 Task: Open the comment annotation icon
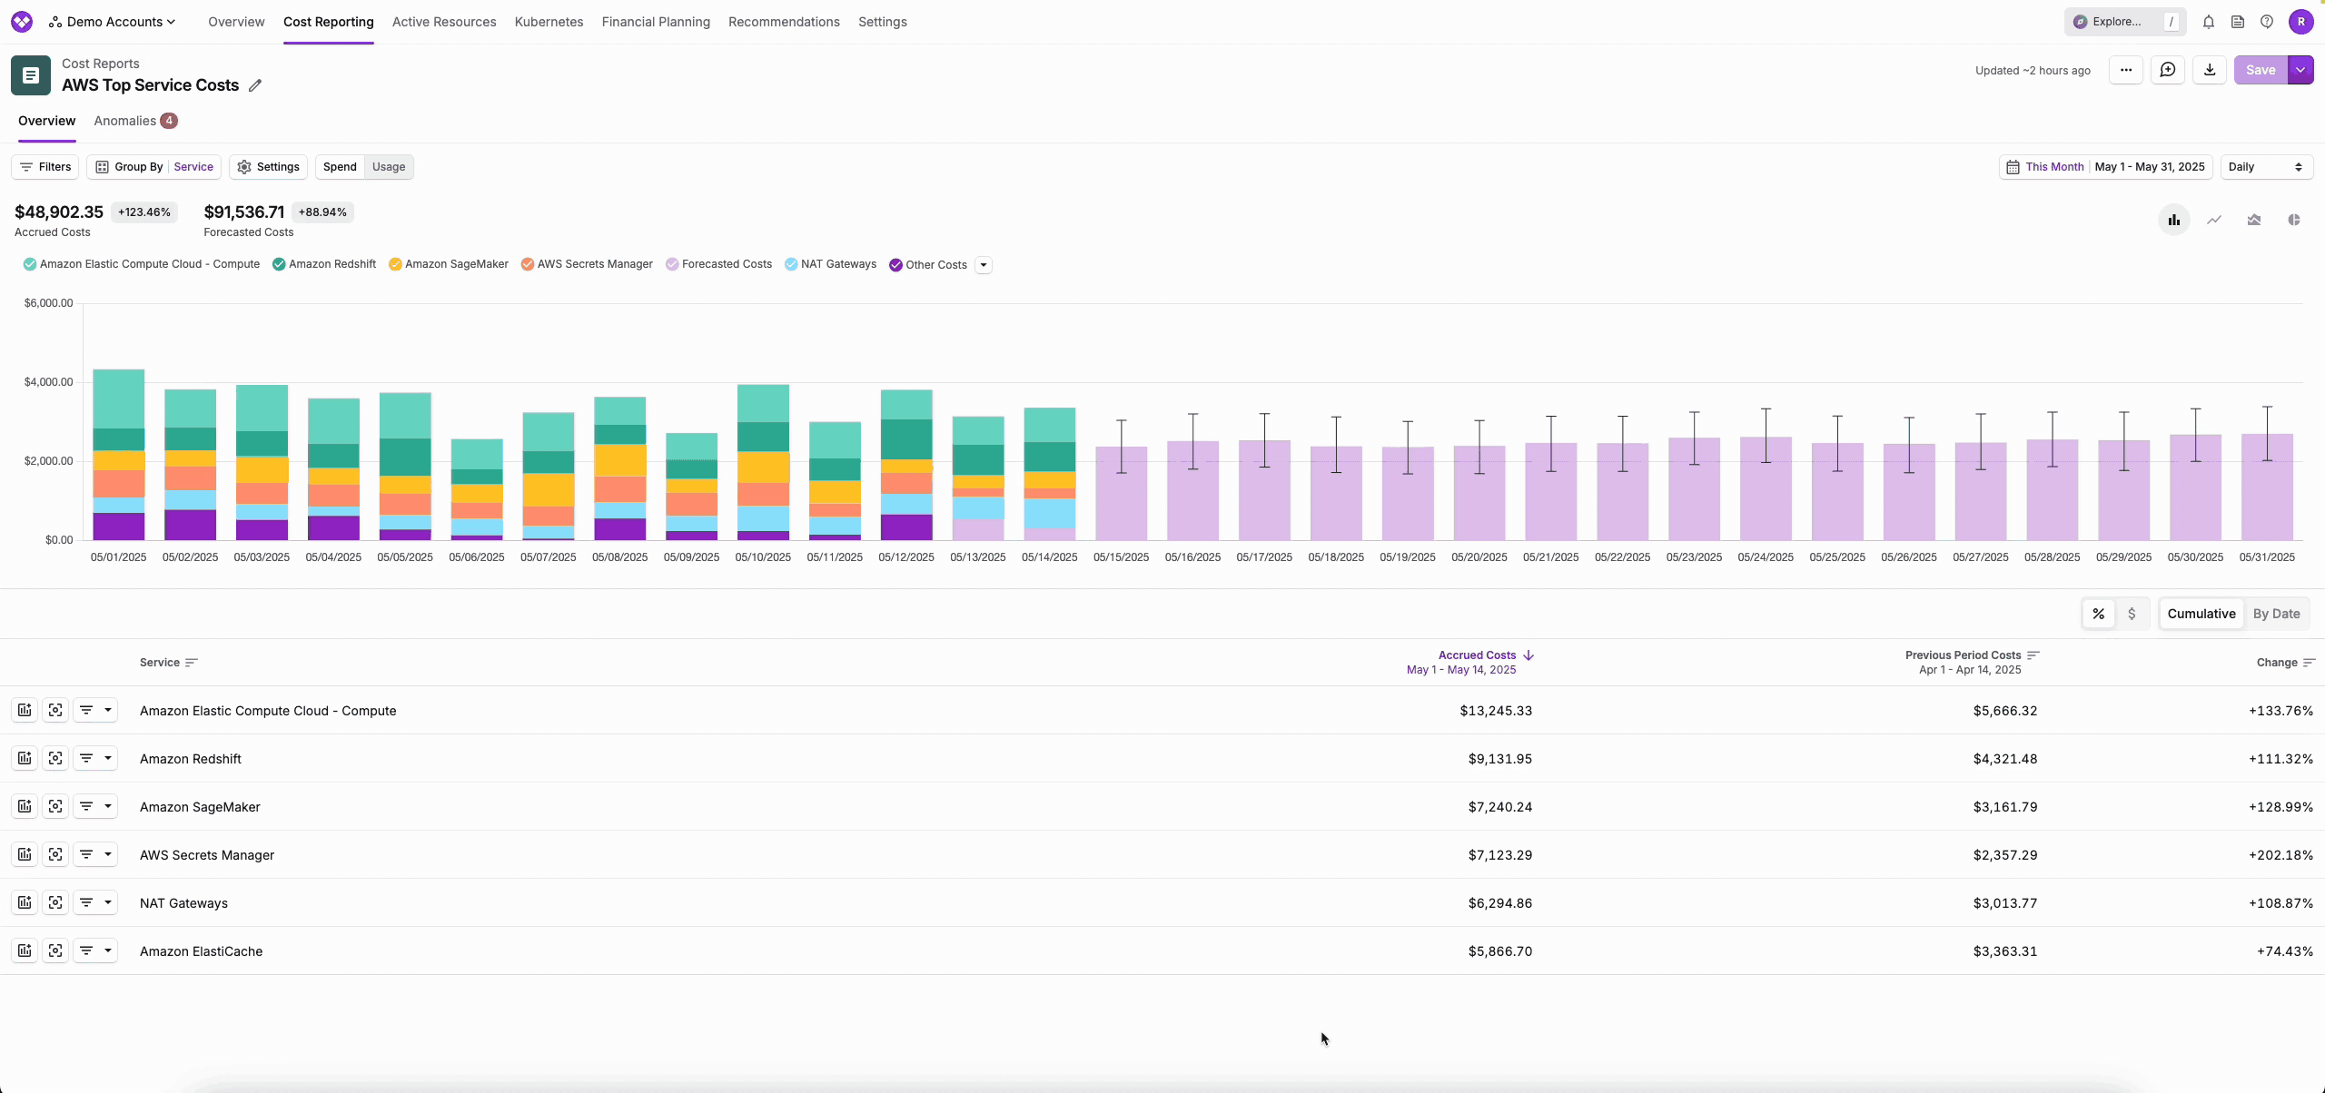point(2168,70)
